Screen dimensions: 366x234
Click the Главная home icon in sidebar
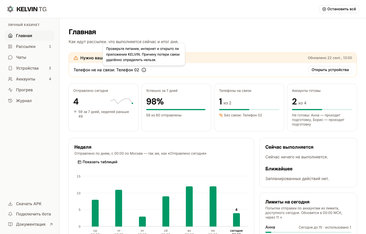[x=10, y=36]
